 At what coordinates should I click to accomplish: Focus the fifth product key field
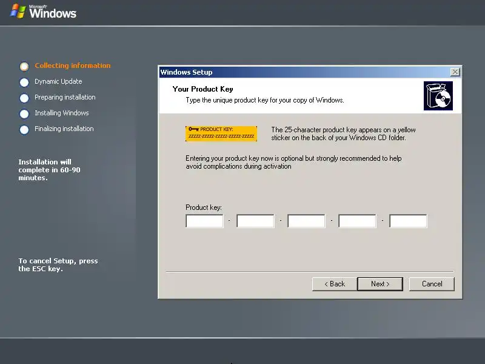pyautogui.click(x=408, y=221)
